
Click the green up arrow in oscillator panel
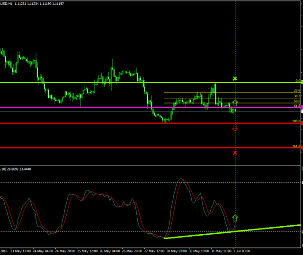pos(235,218)
